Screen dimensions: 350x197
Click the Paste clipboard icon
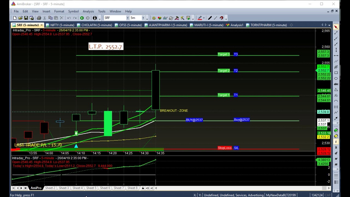tap(56, 18)
